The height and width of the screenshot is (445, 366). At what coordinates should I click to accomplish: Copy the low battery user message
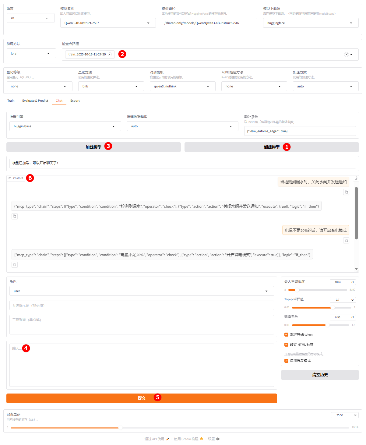(x=346, y=241)
